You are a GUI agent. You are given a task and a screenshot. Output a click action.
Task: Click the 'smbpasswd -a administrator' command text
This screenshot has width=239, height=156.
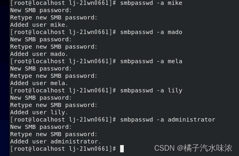pos(168,120)
